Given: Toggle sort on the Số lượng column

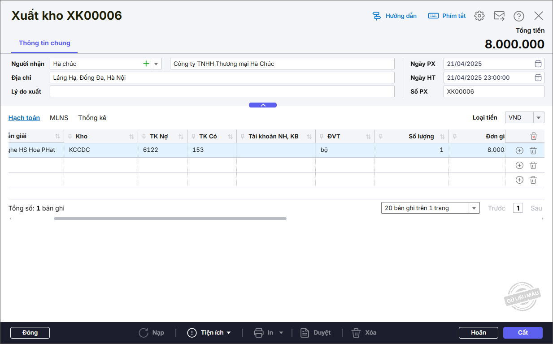Looking at the screenshot, I should click(x=442, y=137).
